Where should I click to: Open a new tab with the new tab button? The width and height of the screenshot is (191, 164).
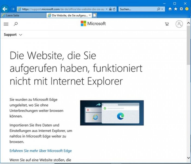coord(94,15)
